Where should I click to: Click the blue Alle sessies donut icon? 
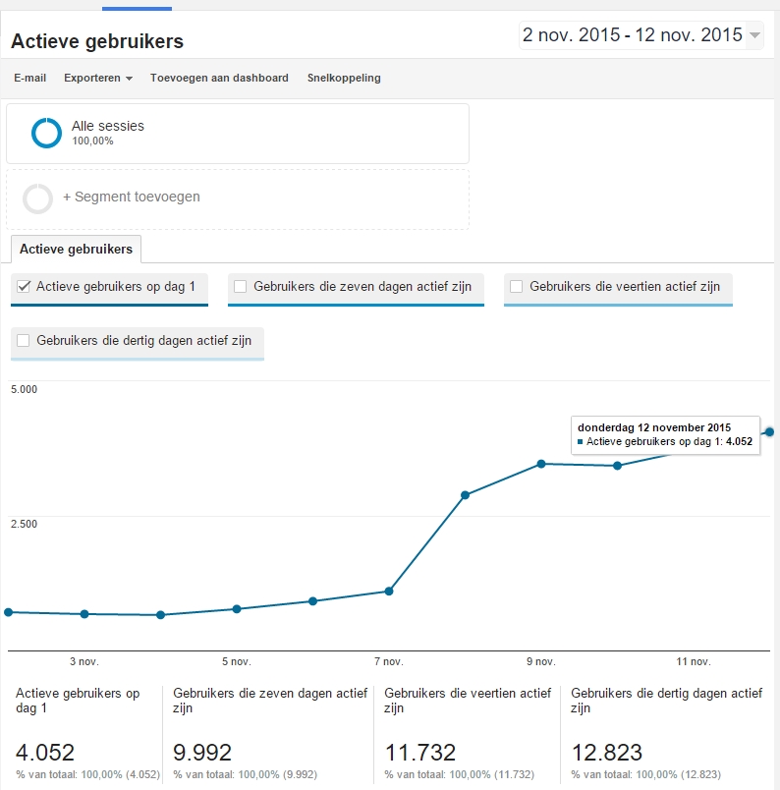click(46, 133)
